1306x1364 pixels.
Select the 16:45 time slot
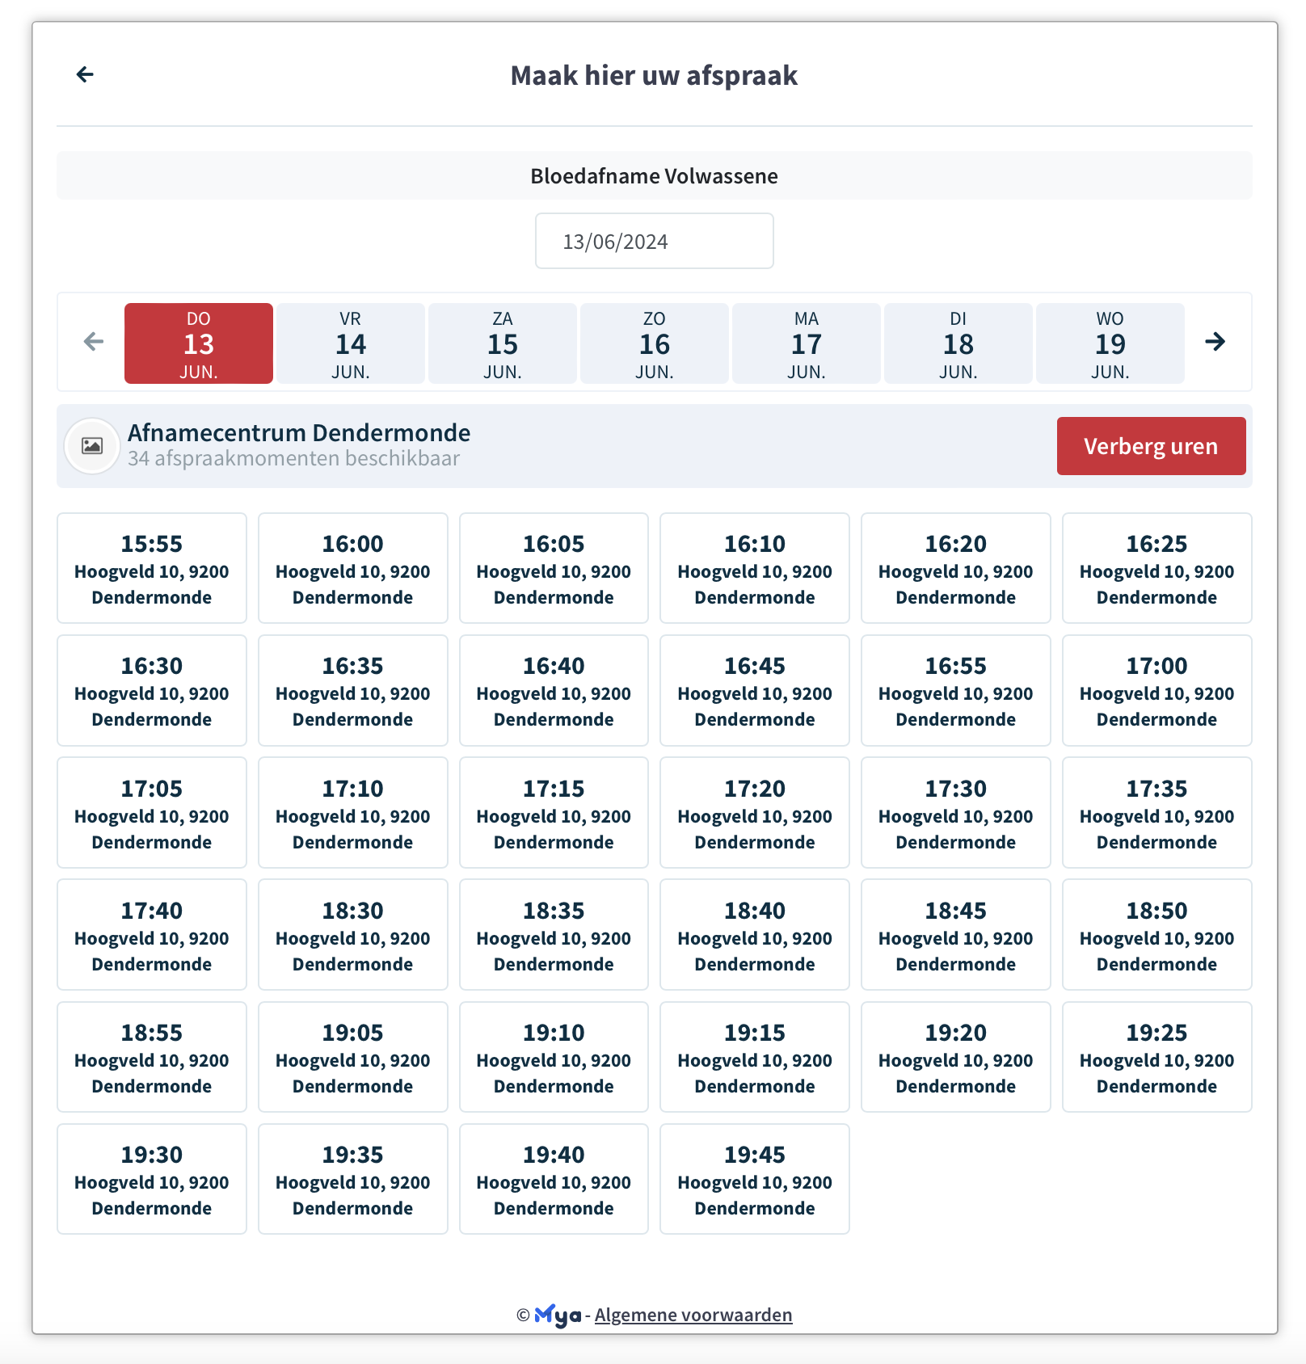[754, 690]
